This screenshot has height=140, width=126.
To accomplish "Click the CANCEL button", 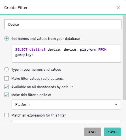I will 93,132.
